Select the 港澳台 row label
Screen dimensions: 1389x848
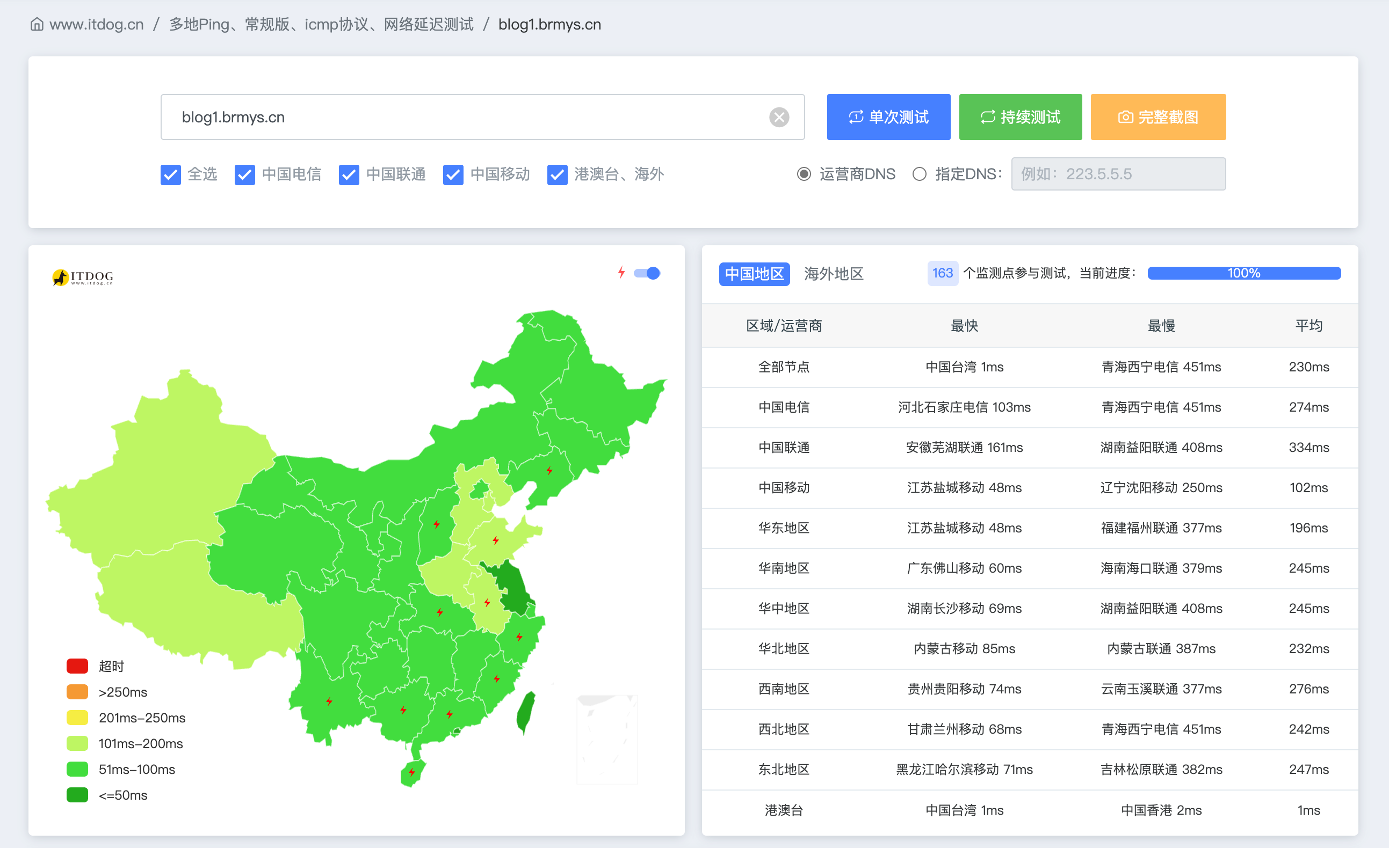pyautogui.click(x=784, y=810)
